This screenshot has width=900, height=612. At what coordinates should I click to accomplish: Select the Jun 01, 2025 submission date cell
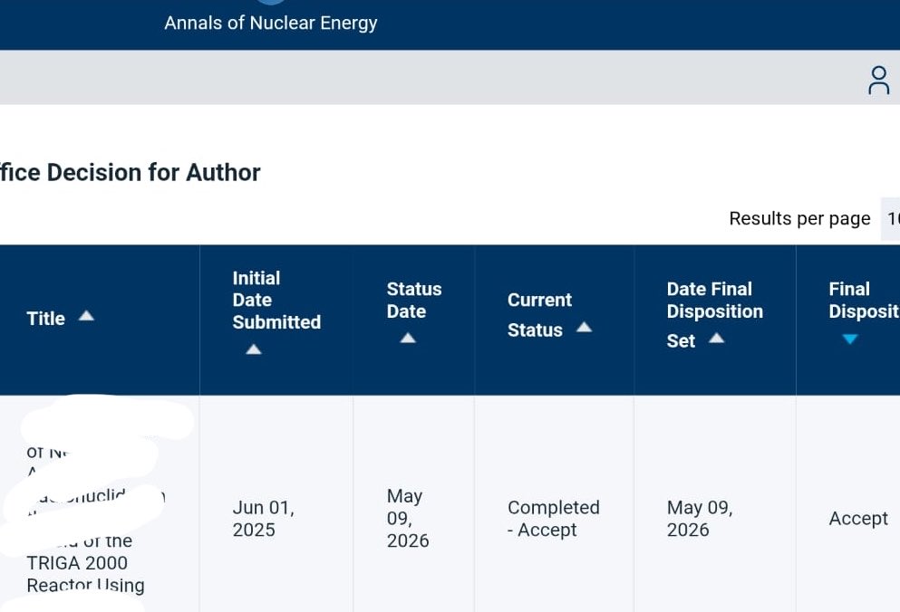click(x=264, y=519)
